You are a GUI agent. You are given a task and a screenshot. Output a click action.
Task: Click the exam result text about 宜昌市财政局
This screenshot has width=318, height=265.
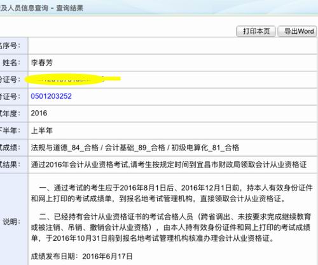(x=169, y=164)
